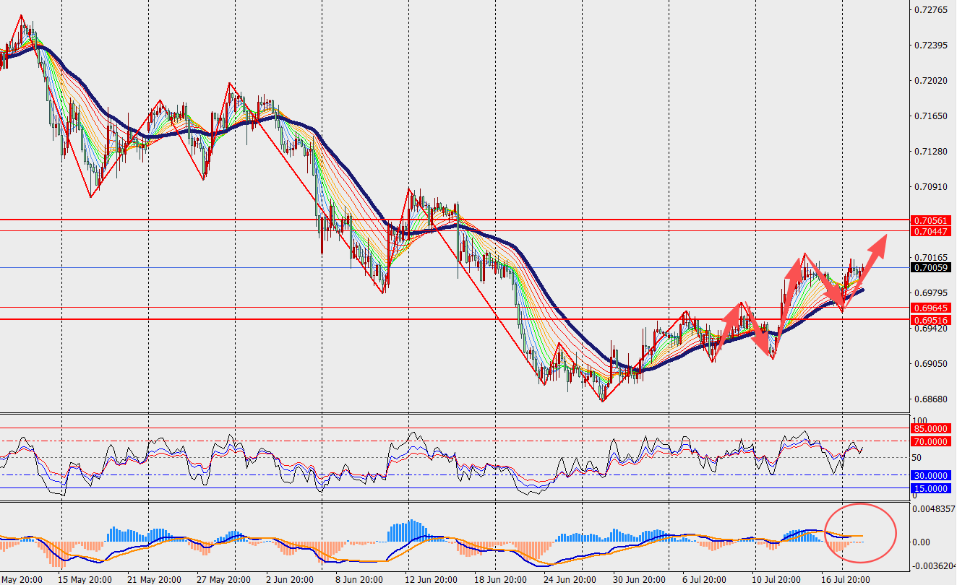Click the 0.70447 price level label

tap(931, 231)
